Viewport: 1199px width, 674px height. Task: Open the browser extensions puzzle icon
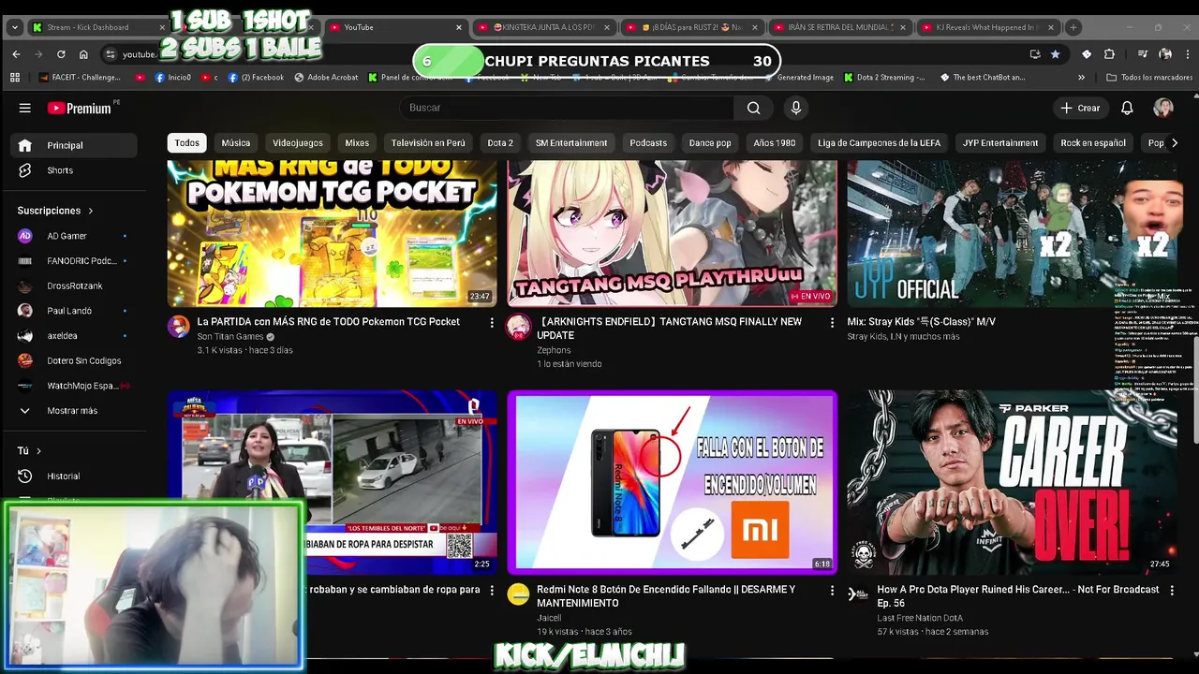click(x=1109, y=54)
